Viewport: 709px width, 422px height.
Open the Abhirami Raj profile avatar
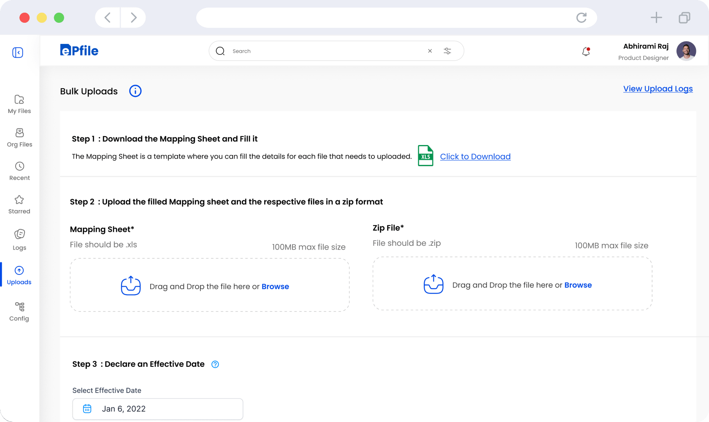[x=686, y=51]
